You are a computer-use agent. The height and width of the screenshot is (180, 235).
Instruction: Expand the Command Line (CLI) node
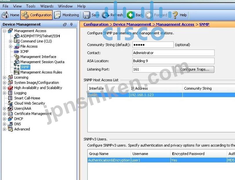pos(10,41)
